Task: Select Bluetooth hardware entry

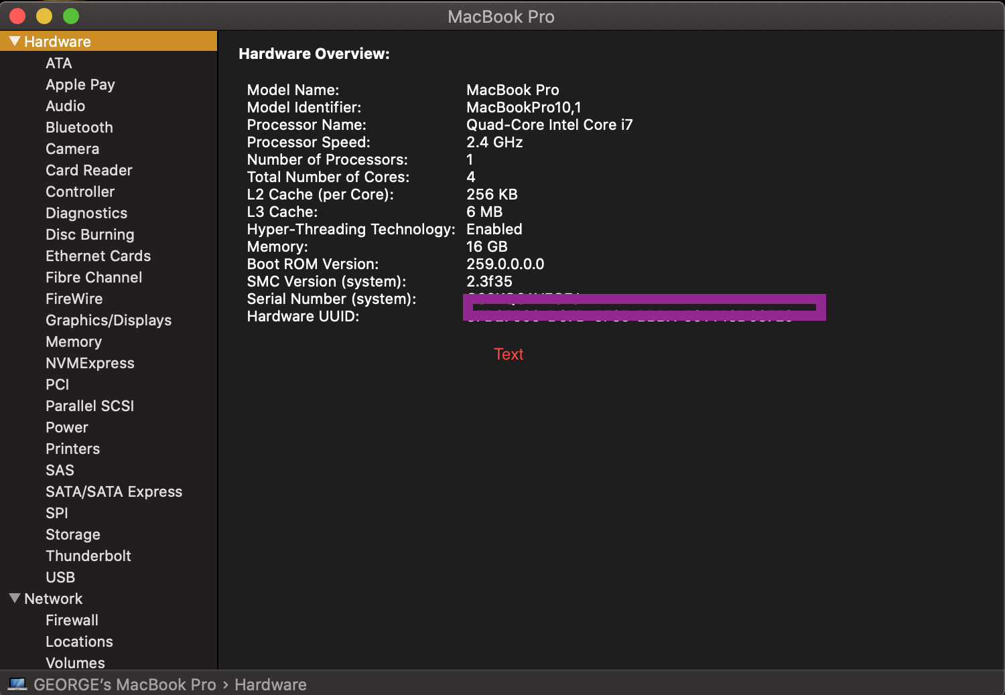Action: click(79, 127)
